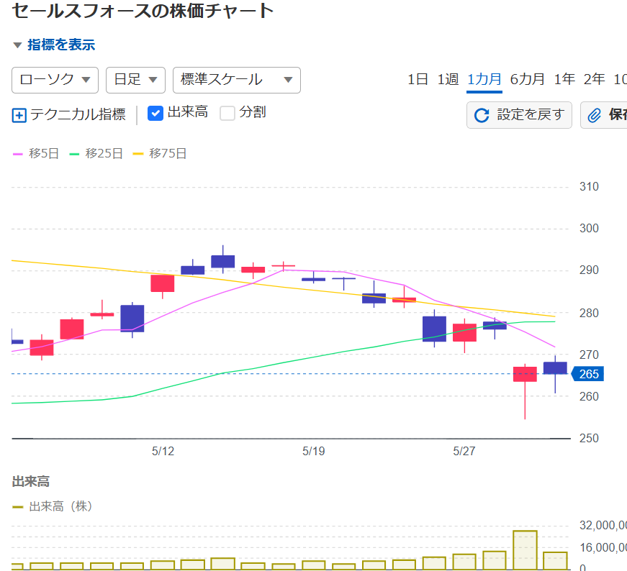Toggle the 移75日 moving average legend
The width and height of the screenshot is (627, 571).
[160, 153]
